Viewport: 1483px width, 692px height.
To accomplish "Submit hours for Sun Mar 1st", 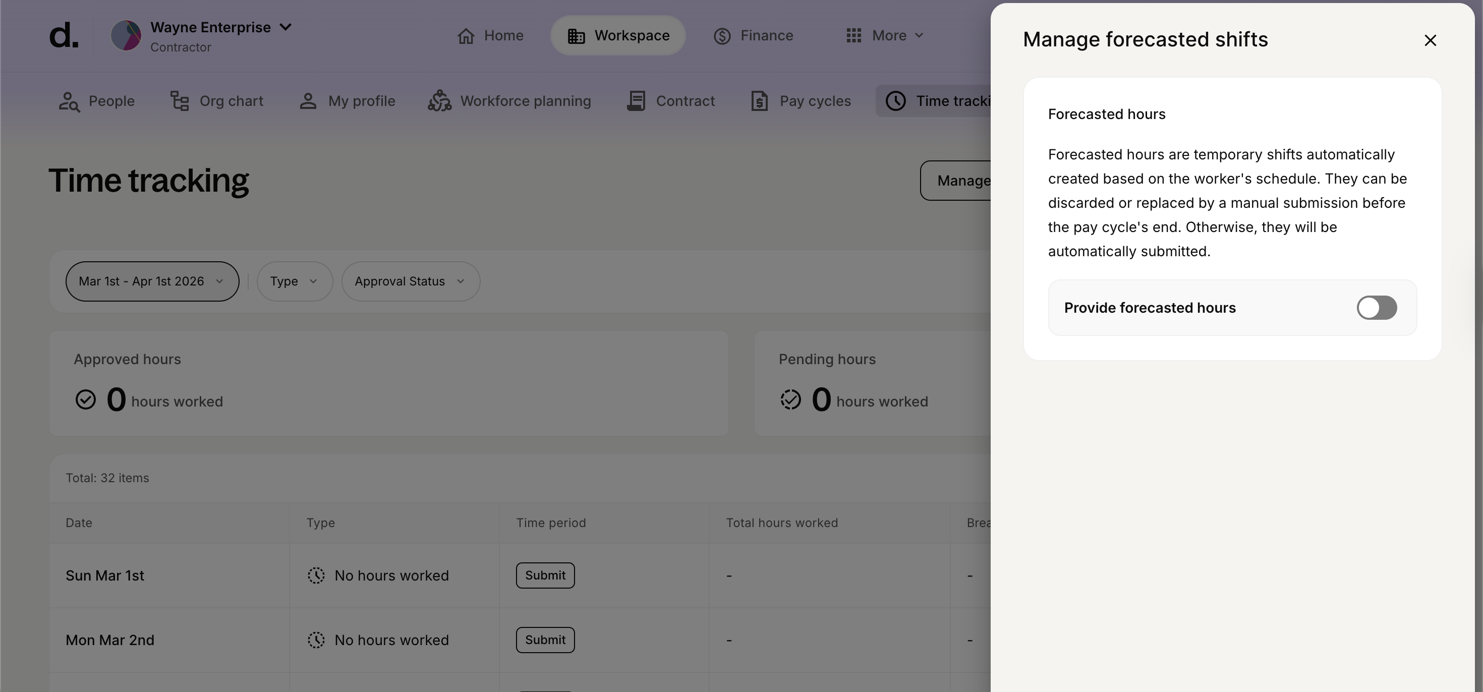I will coord(545,575).
